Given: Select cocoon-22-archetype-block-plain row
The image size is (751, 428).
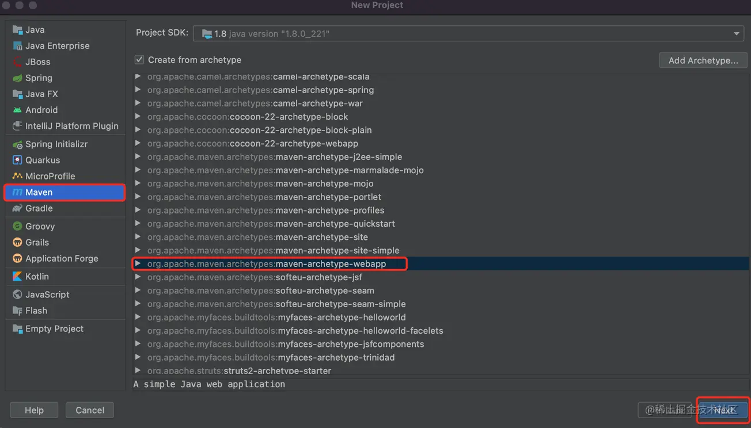Looking at the screenshot, I should click(441, 130).
